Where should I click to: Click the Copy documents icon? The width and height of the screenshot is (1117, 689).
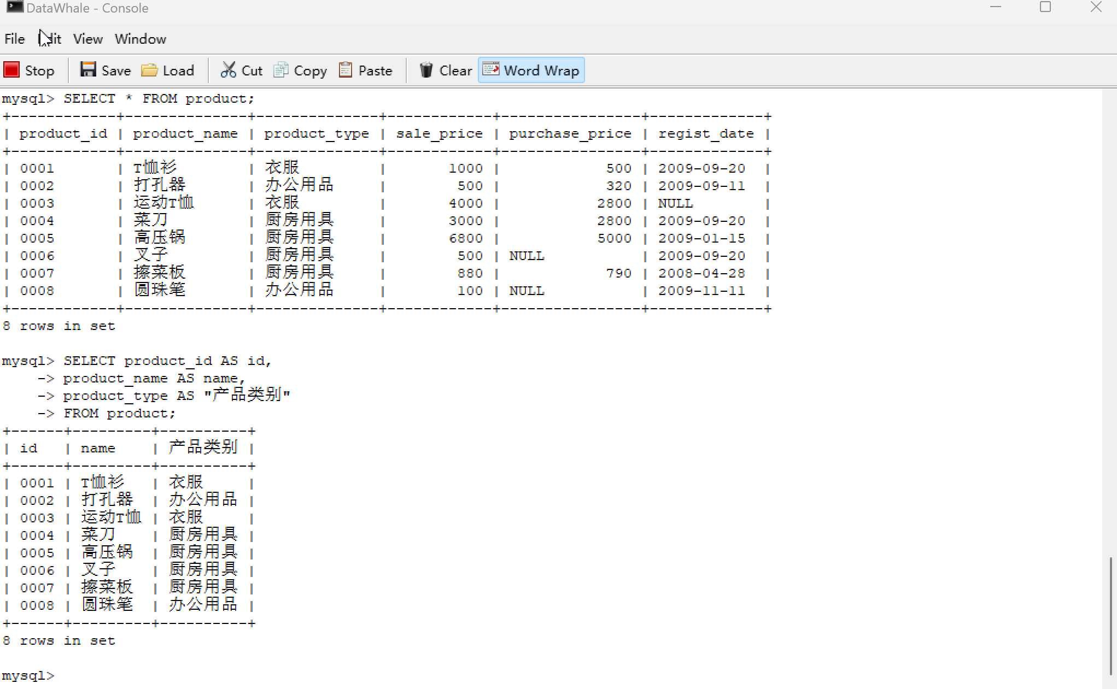[281, 70]
